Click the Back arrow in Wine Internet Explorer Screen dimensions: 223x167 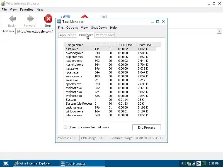tap(12, 19)
